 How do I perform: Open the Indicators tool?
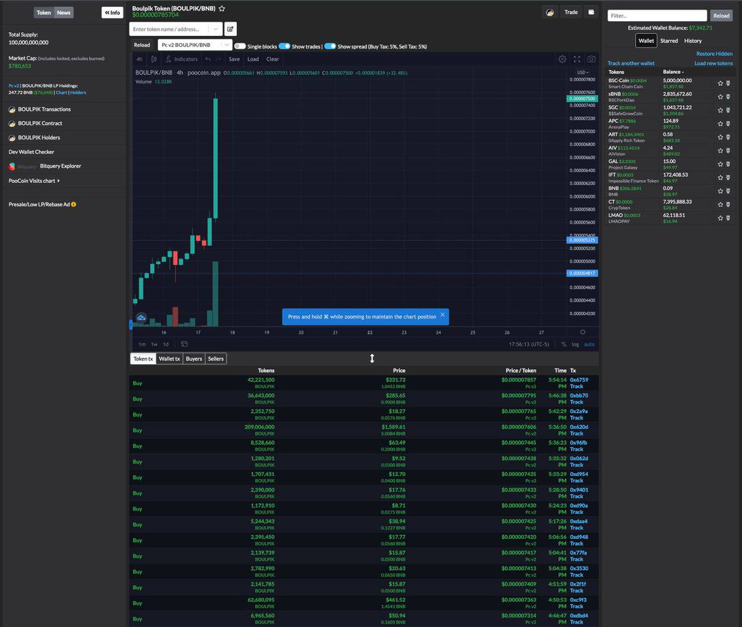tap(182, 59)
